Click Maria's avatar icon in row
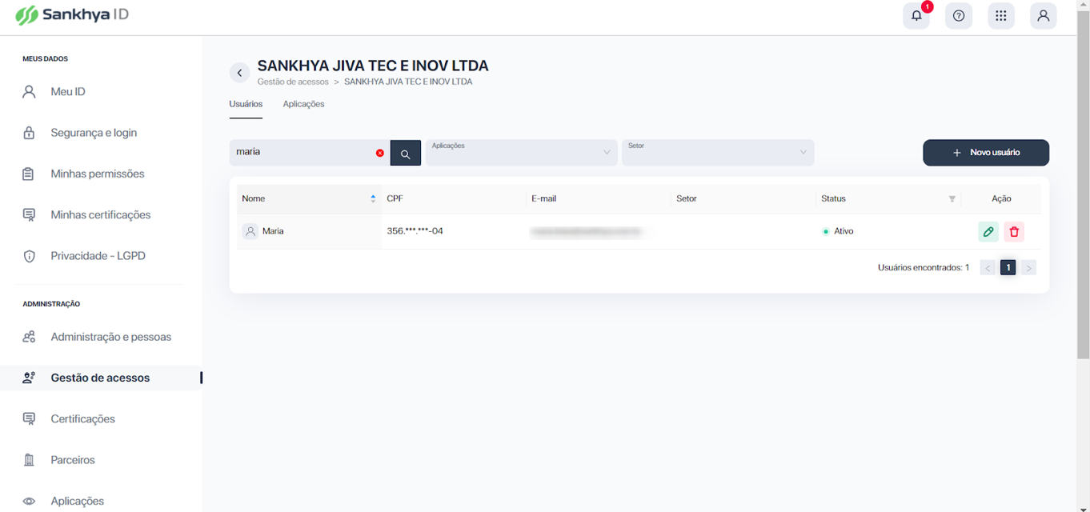Viewport: 1090px width, 512px height. coord(250,231)
